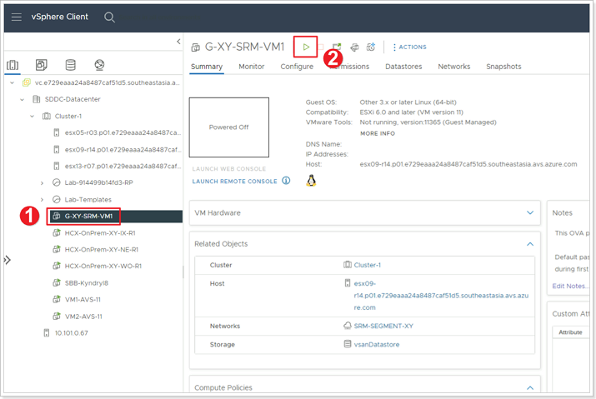
Task: Switch to VMs and Templates view icon
Action: click(42, 65)
